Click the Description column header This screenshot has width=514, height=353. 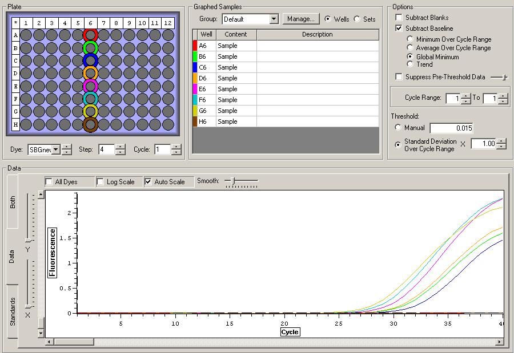coord(318,34)
